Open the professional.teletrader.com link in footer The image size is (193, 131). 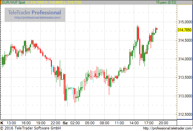[x=168, y=128]
